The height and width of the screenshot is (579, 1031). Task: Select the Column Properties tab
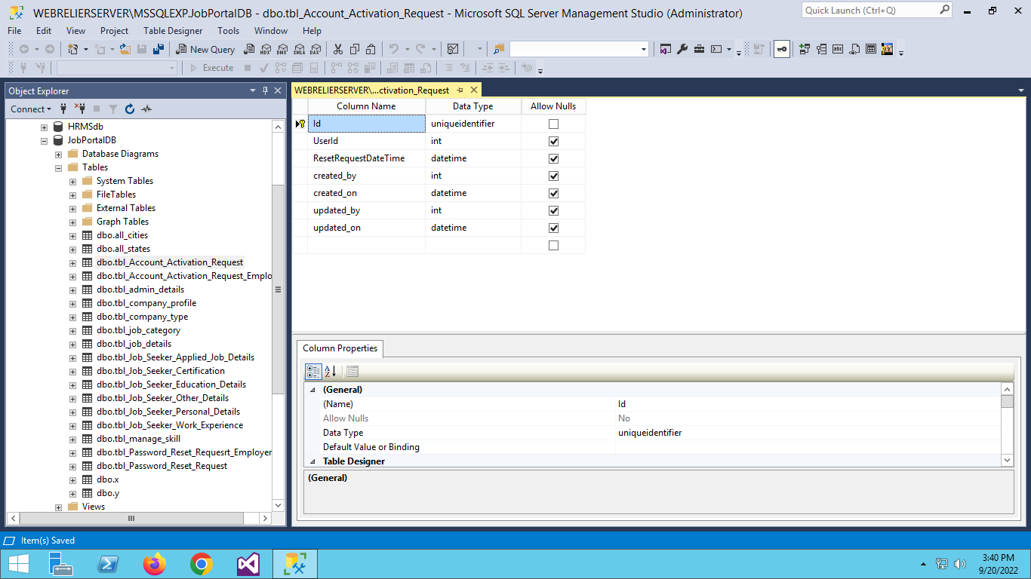(340, 348)
